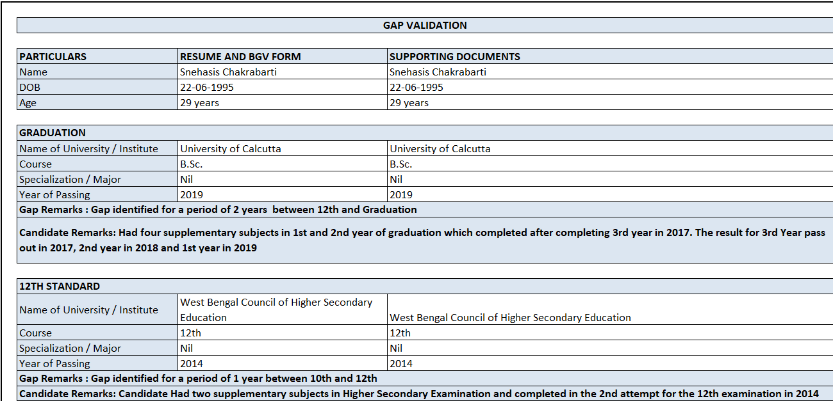Select West Bengal Council cell in resume column
833x401 pixels.
click(x=276, y=310)
